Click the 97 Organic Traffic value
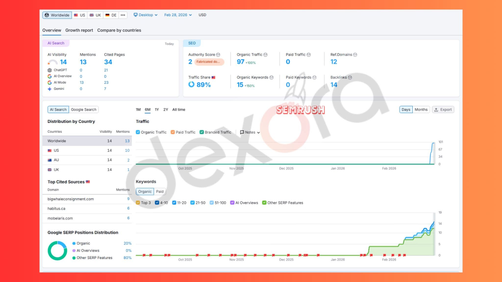502x282 pixels. click(240, 62)
